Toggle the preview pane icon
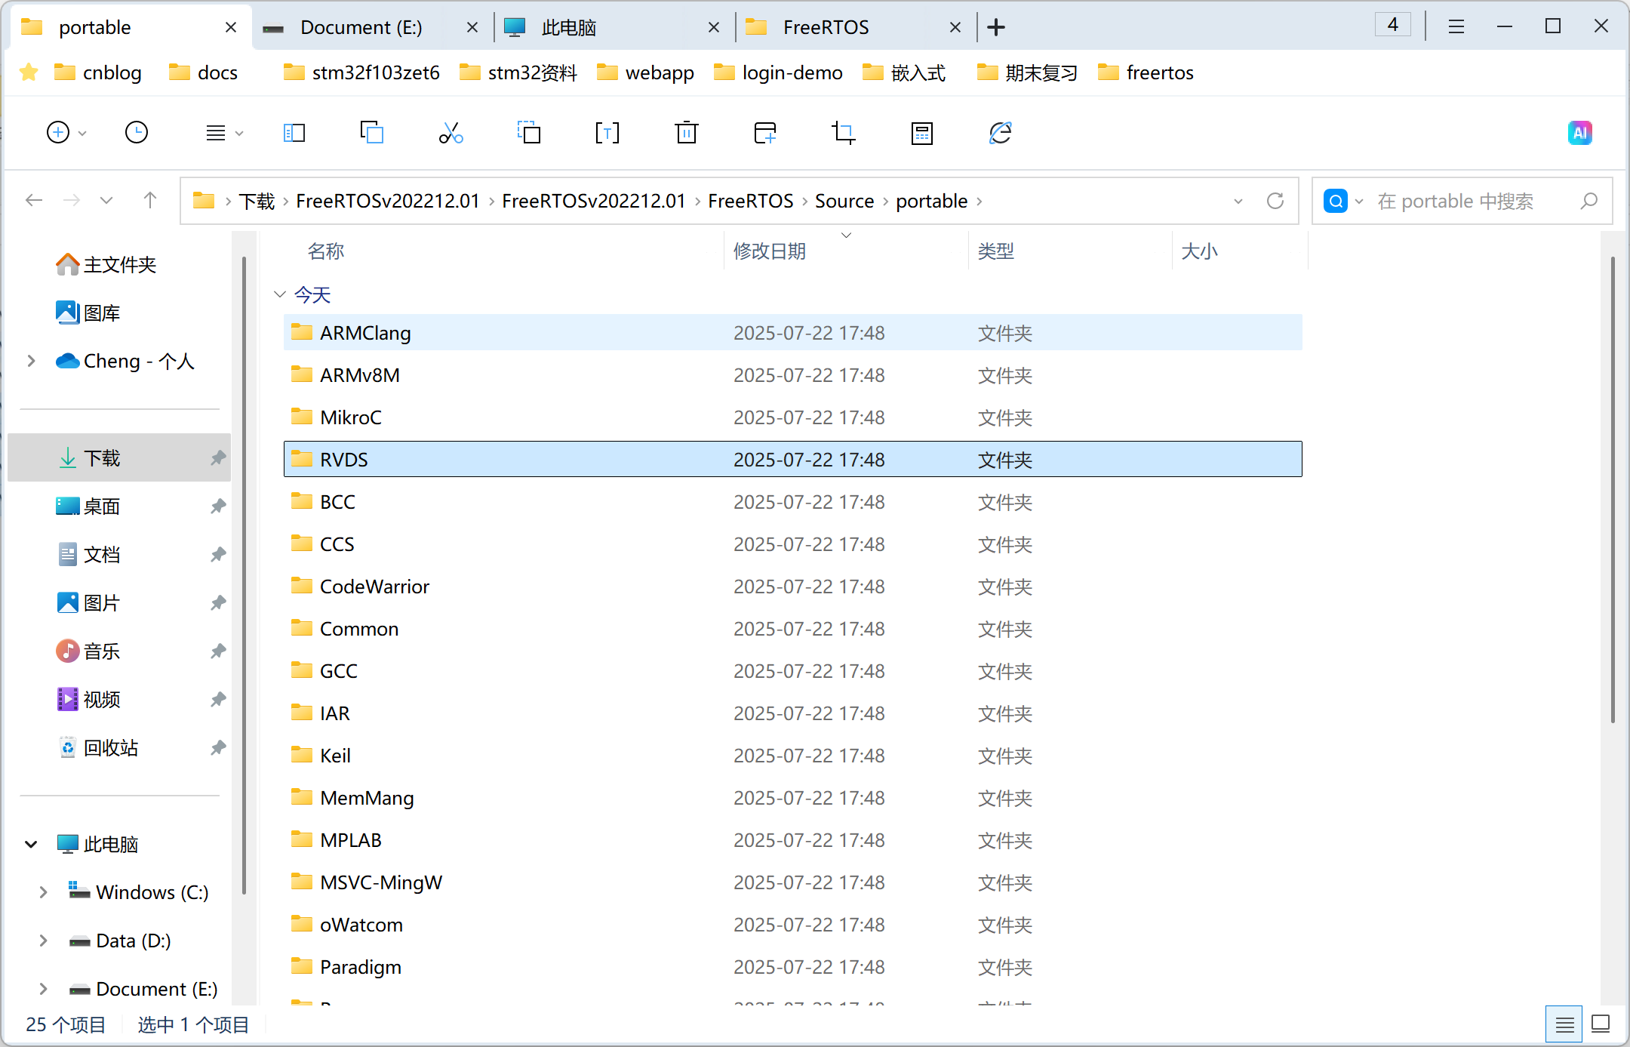Viewport: 1630px width, 1047px height. click(x=294, y=134)
